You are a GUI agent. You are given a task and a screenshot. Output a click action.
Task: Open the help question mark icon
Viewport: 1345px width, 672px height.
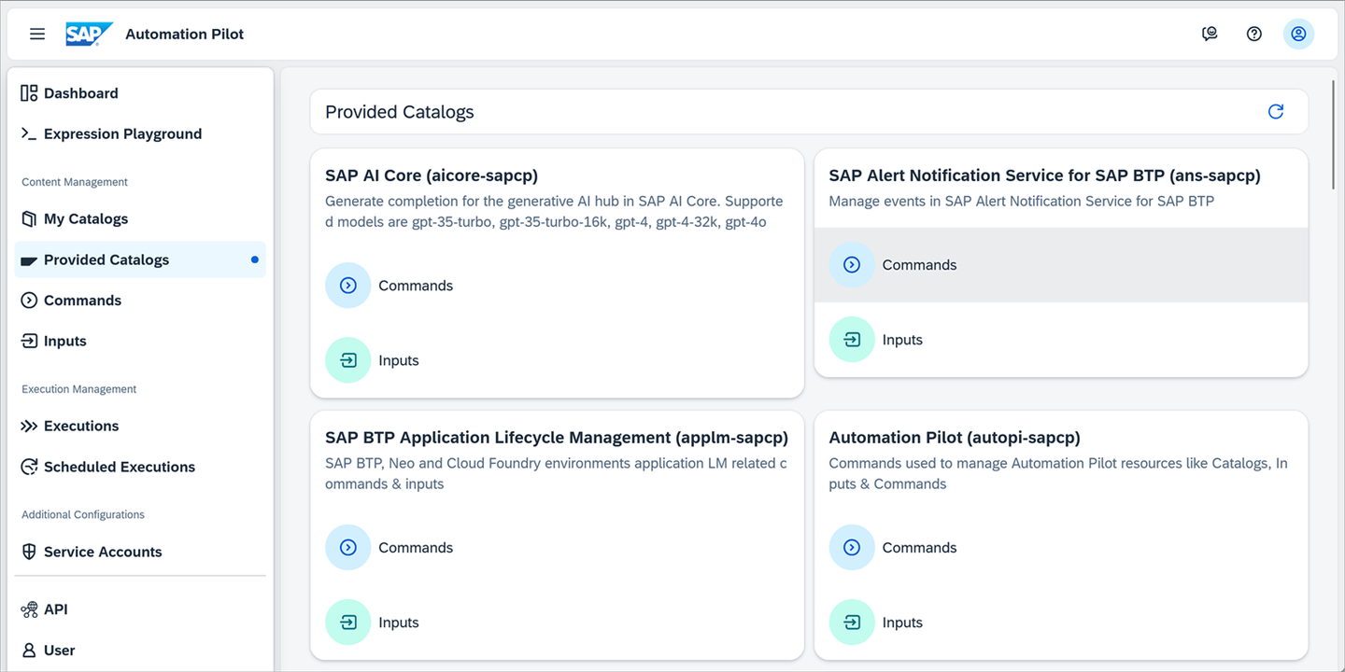1254,34
